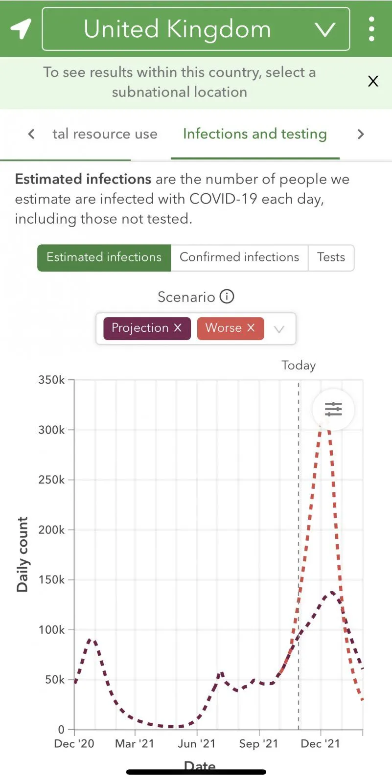Open the three-dot options menu

[371, 29]
